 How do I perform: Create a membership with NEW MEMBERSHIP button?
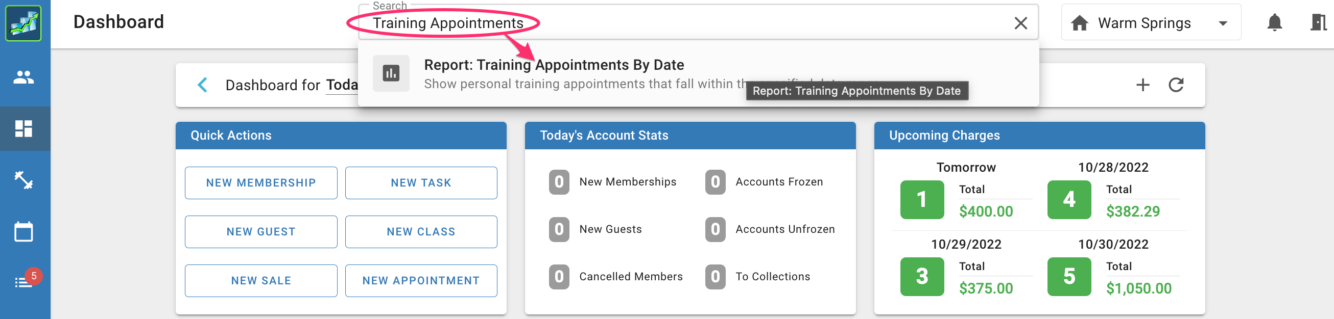coord(261,182)
